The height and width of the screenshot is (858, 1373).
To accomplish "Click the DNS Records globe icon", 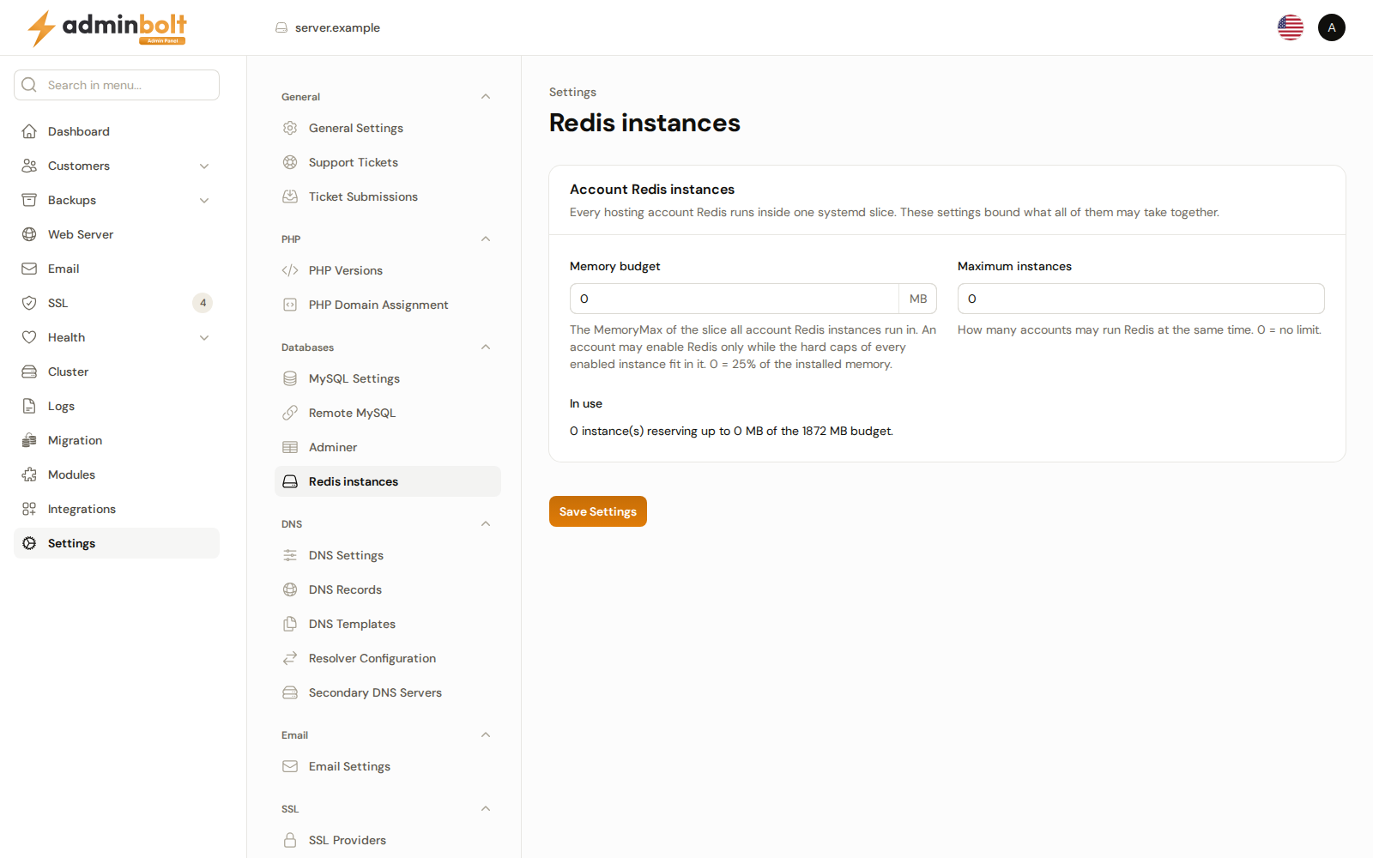I will tap(290, 589).
